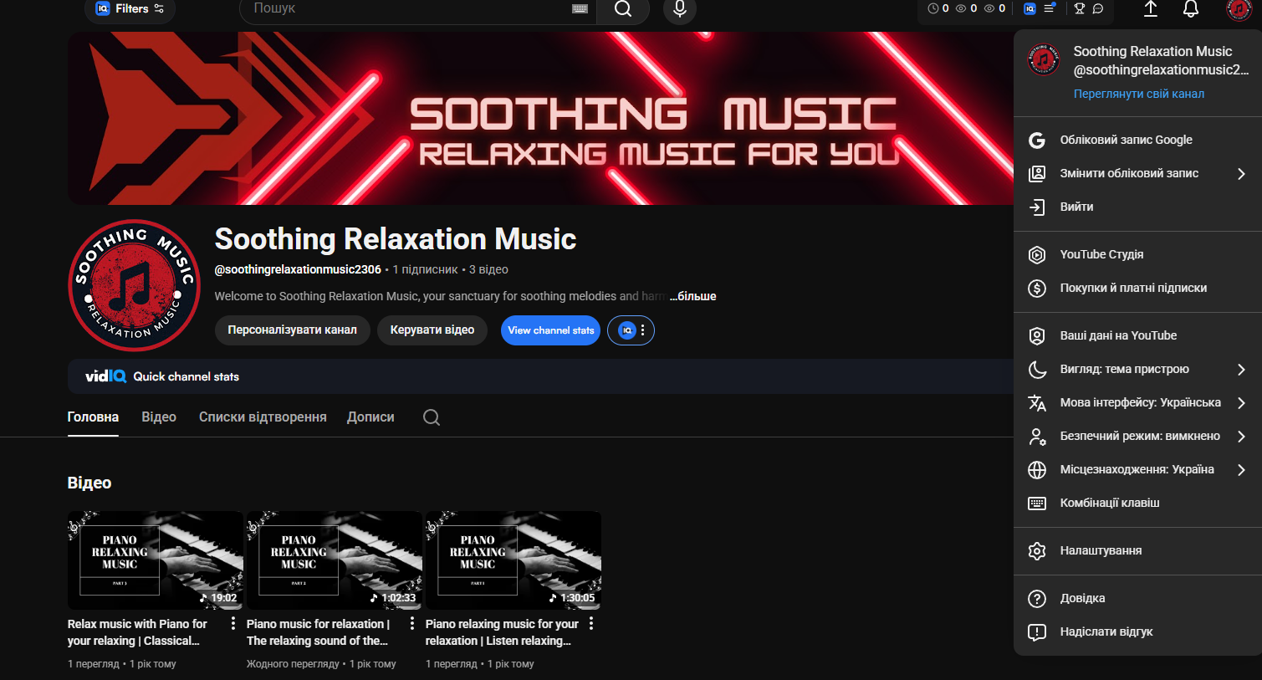1262x680 pixels.
Task: Click Переглянути свій канал link
Action: [x=1138, y=94]
